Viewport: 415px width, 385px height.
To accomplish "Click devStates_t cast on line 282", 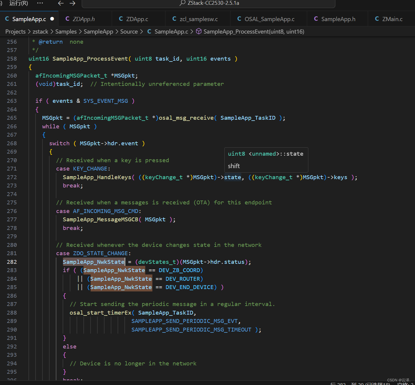I will [157, 262].
